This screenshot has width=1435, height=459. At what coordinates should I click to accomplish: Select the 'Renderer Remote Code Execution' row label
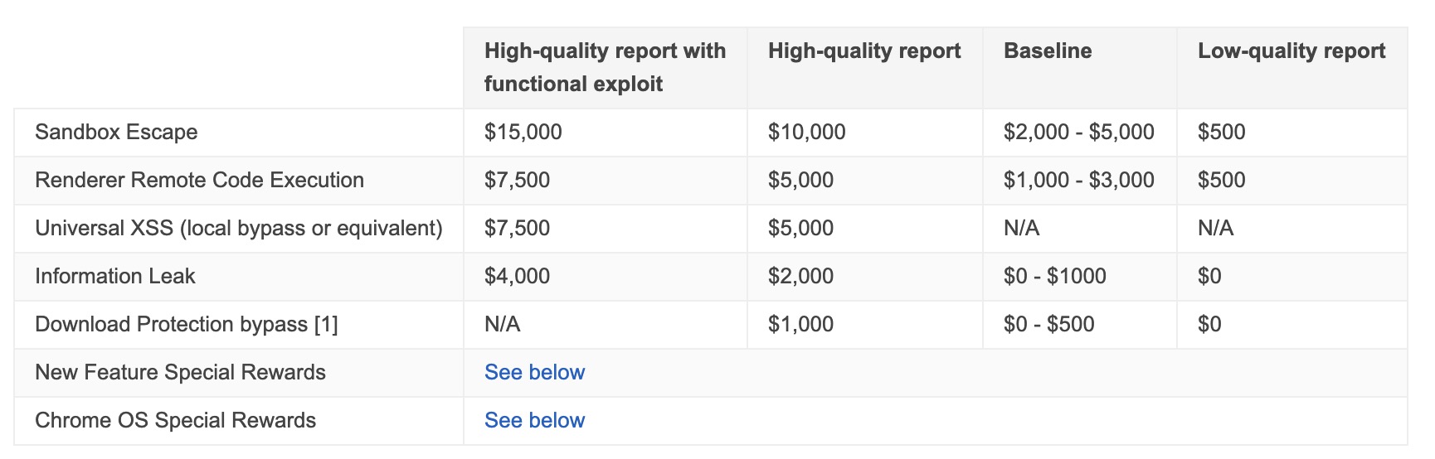tap(199, 181)
